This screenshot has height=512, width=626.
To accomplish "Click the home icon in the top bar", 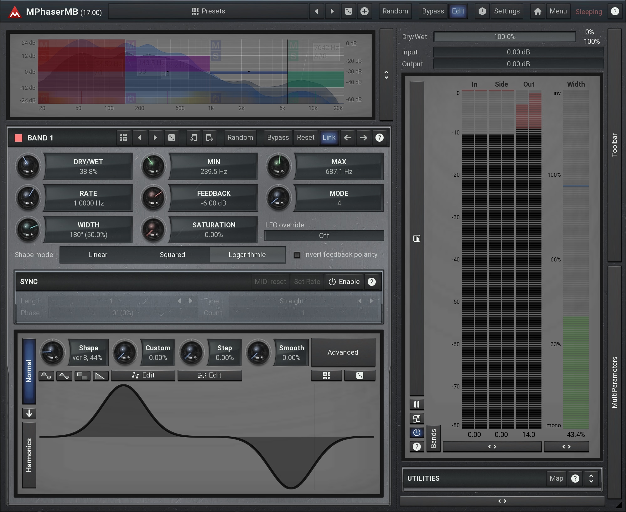I will click(537, 12).
